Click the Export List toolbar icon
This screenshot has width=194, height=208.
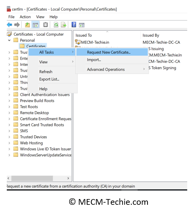[x=64, y=25]
